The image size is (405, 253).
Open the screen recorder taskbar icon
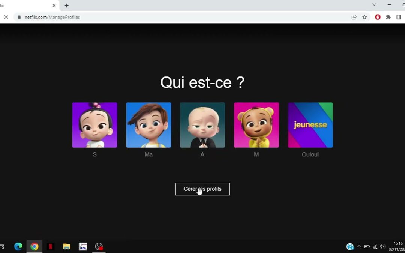99,247
